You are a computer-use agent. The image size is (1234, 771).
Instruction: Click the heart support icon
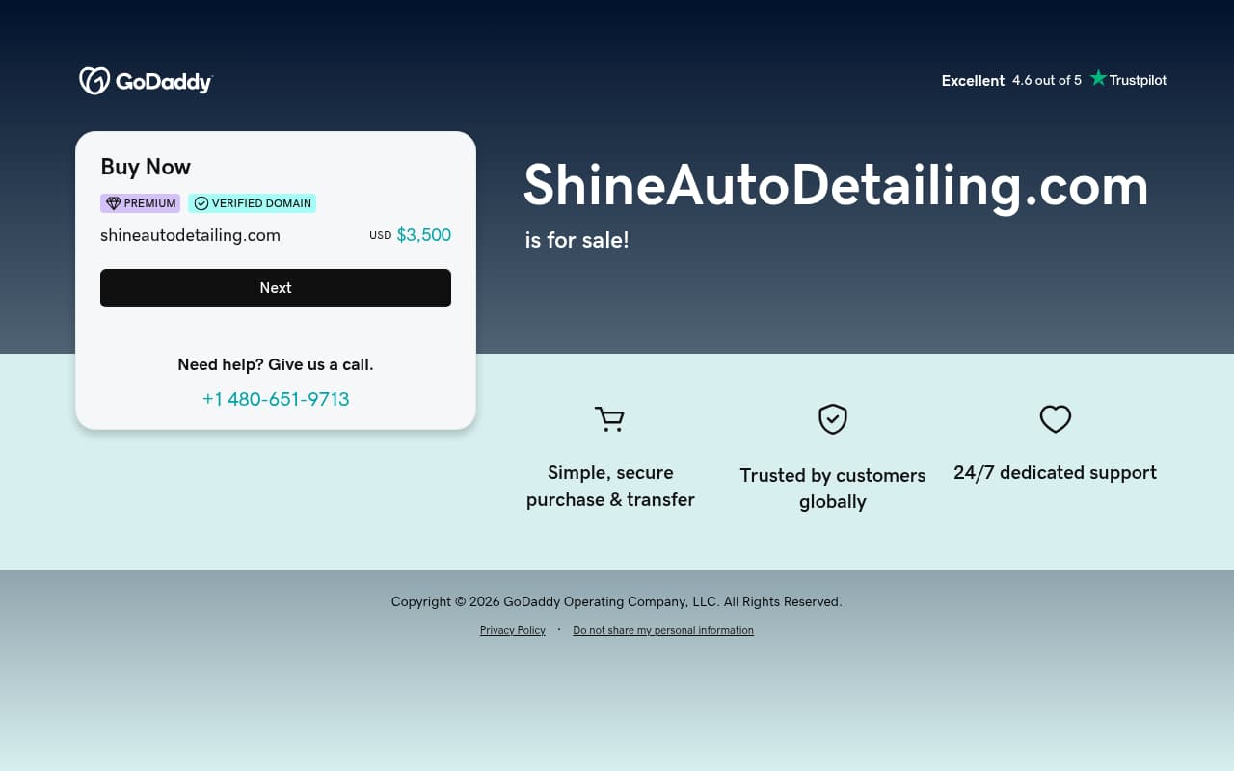click(1055, 419)
